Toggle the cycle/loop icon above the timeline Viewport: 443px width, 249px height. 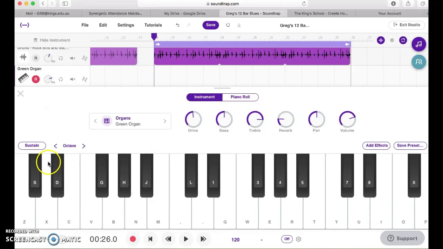coord(403,40)
